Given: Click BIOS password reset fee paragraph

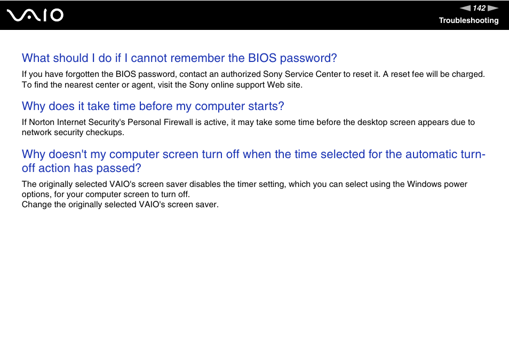Looking at the screenshot, I should 253,80.
